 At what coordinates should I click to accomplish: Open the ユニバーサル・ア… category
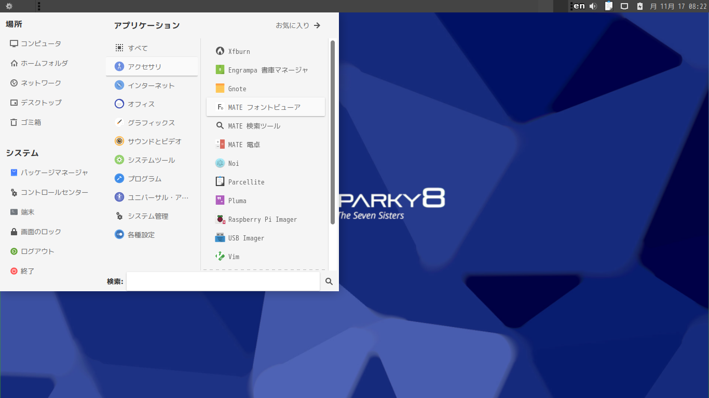(x=152, y=197)
